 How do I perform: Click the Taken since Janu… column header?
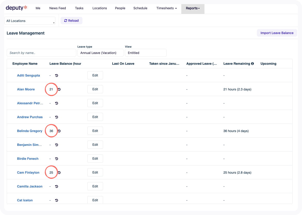pos(164,63)
